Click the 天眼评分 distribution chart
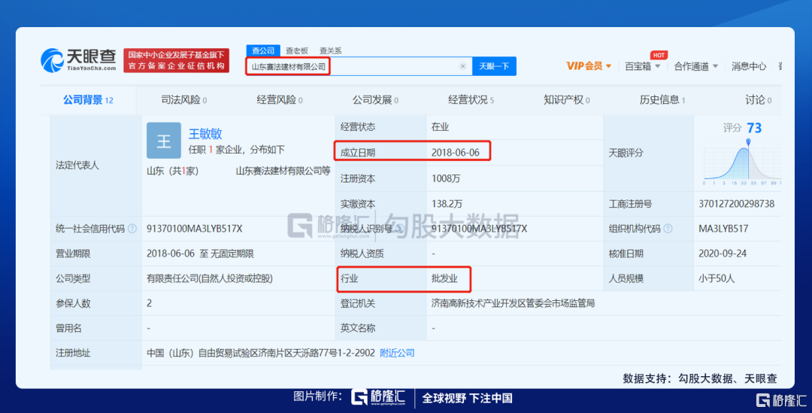Image resolution: width=812 pixels, height=413 pixels. coord(742,162)
